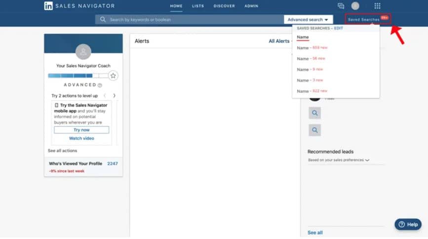Open the Advanced search dropdown
The image size is (428, 239).
coord(308,19)
